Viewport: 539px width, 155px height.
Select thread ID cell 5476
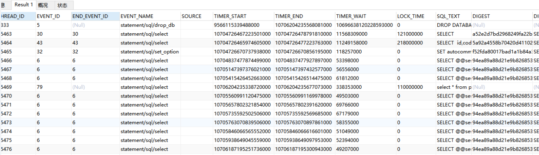tap(17, 149)
